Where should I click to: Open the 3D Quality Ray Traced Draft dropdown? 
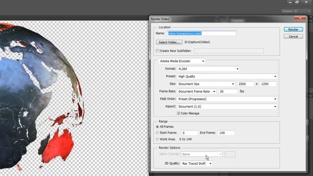[x=197, y=163]
